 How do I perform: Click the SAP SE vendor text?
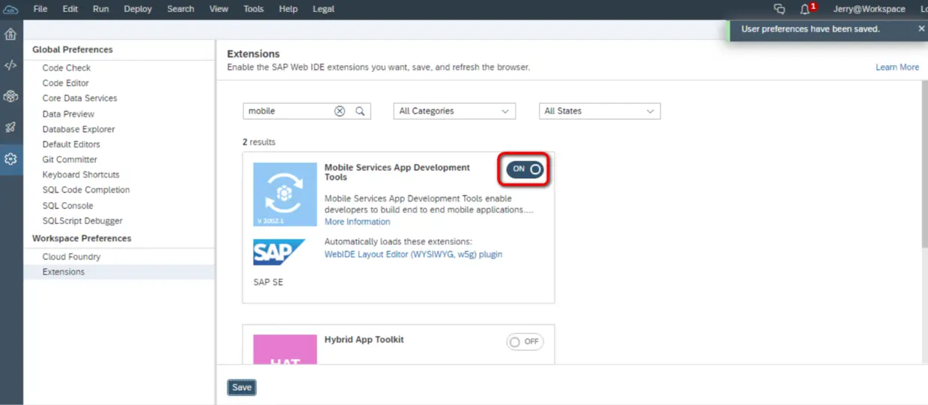[268, 282]
